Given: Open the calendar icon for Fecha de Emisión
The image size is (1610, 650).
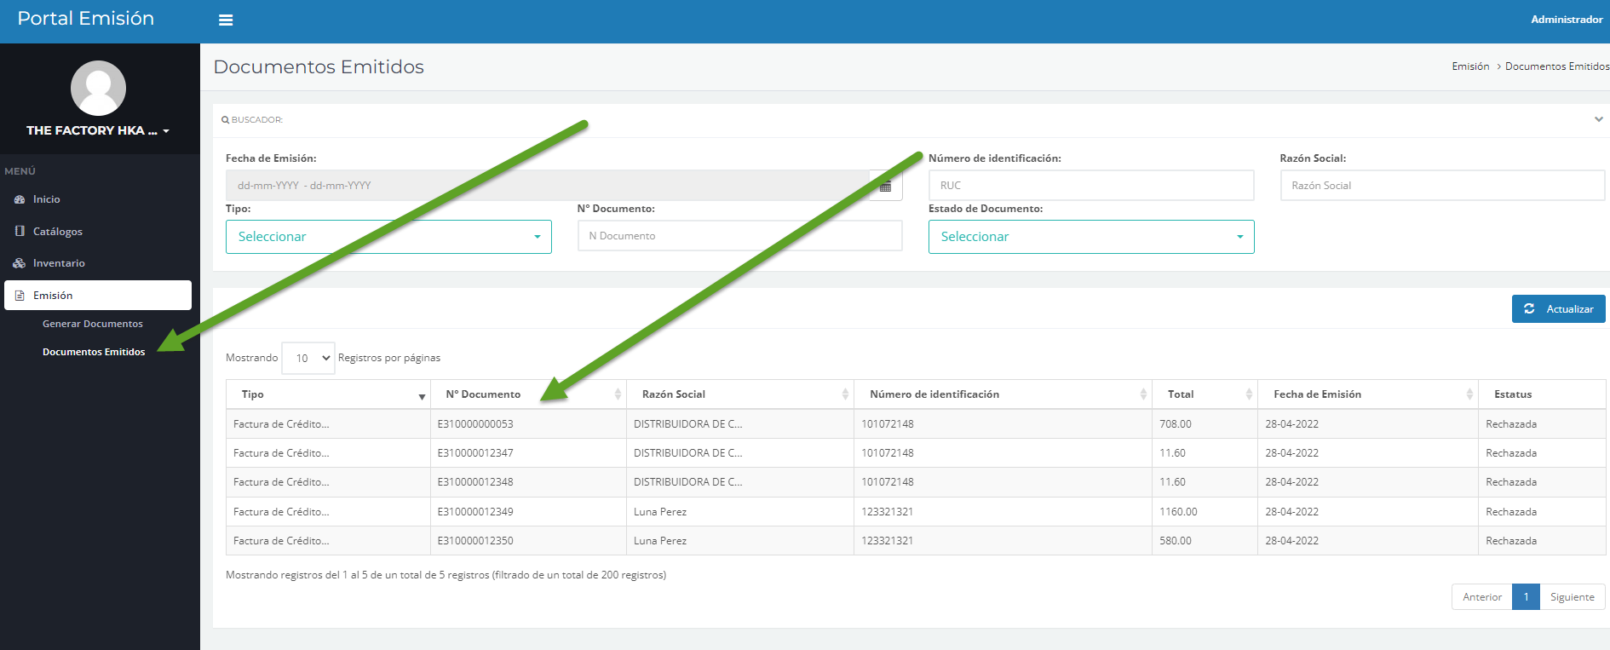Looking at the screenshot, I should [x=885, y=186].
